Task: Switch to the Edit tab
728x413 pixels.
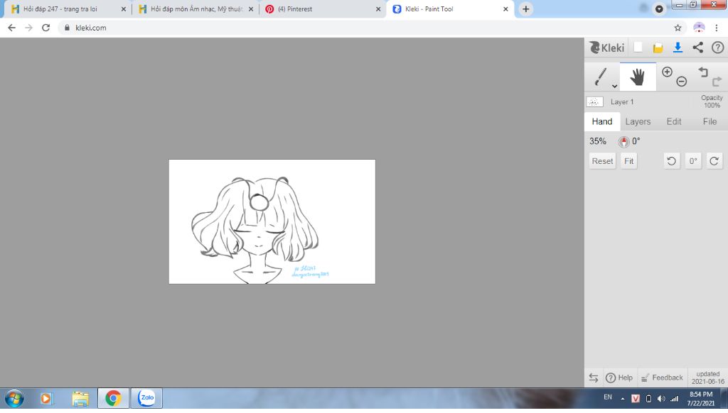Action: [x=674, y=121]
